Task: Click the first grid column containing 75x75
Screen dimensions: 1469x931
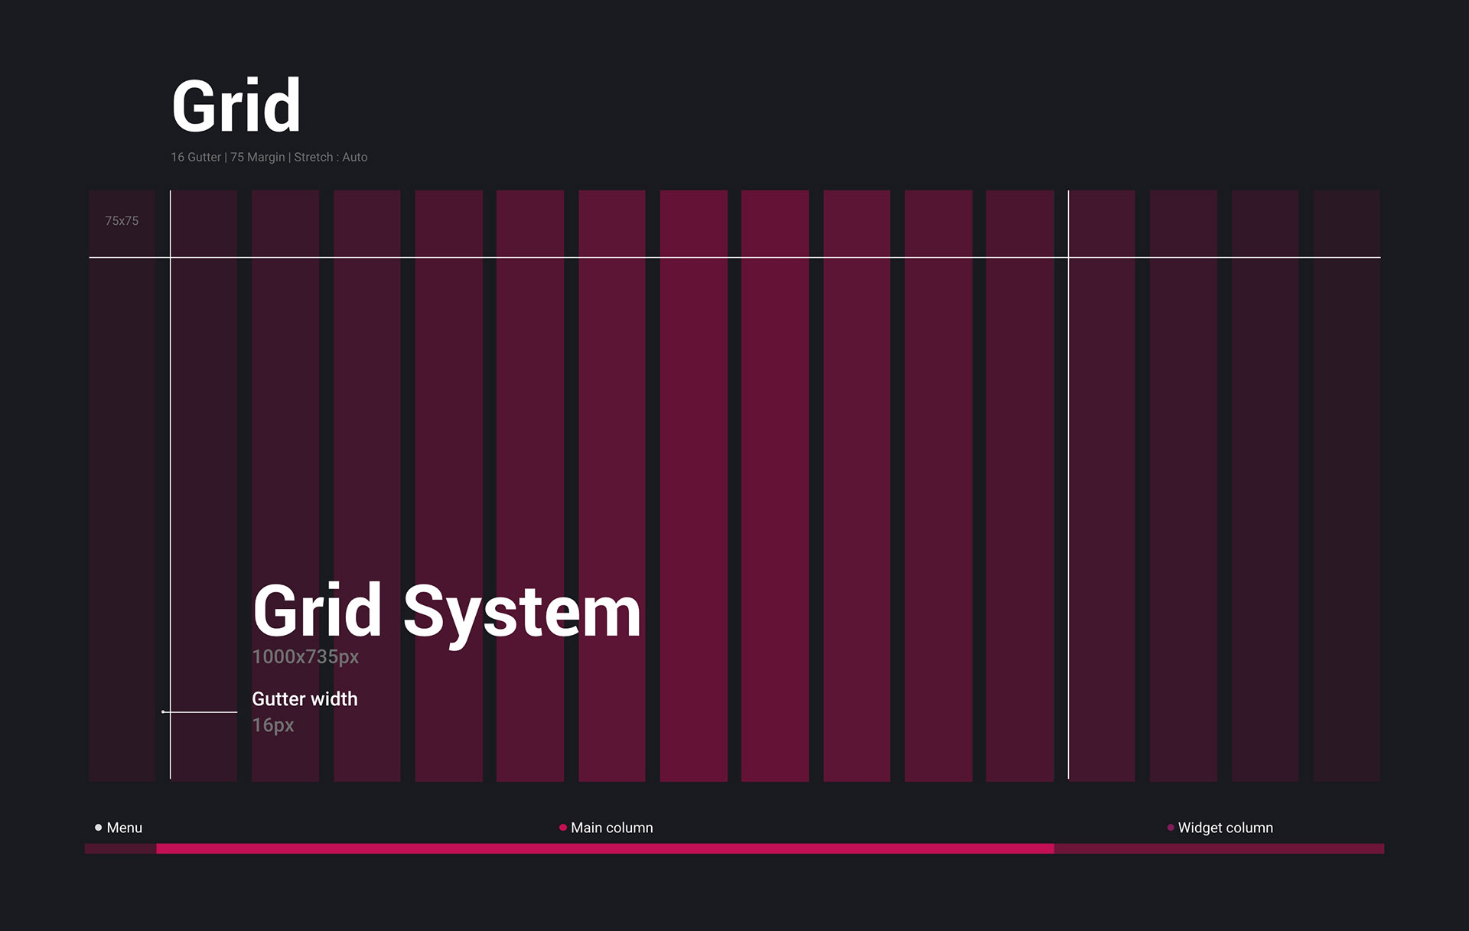Action: coord(122,490)
